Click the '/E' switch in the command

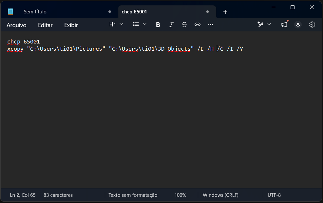200,49
